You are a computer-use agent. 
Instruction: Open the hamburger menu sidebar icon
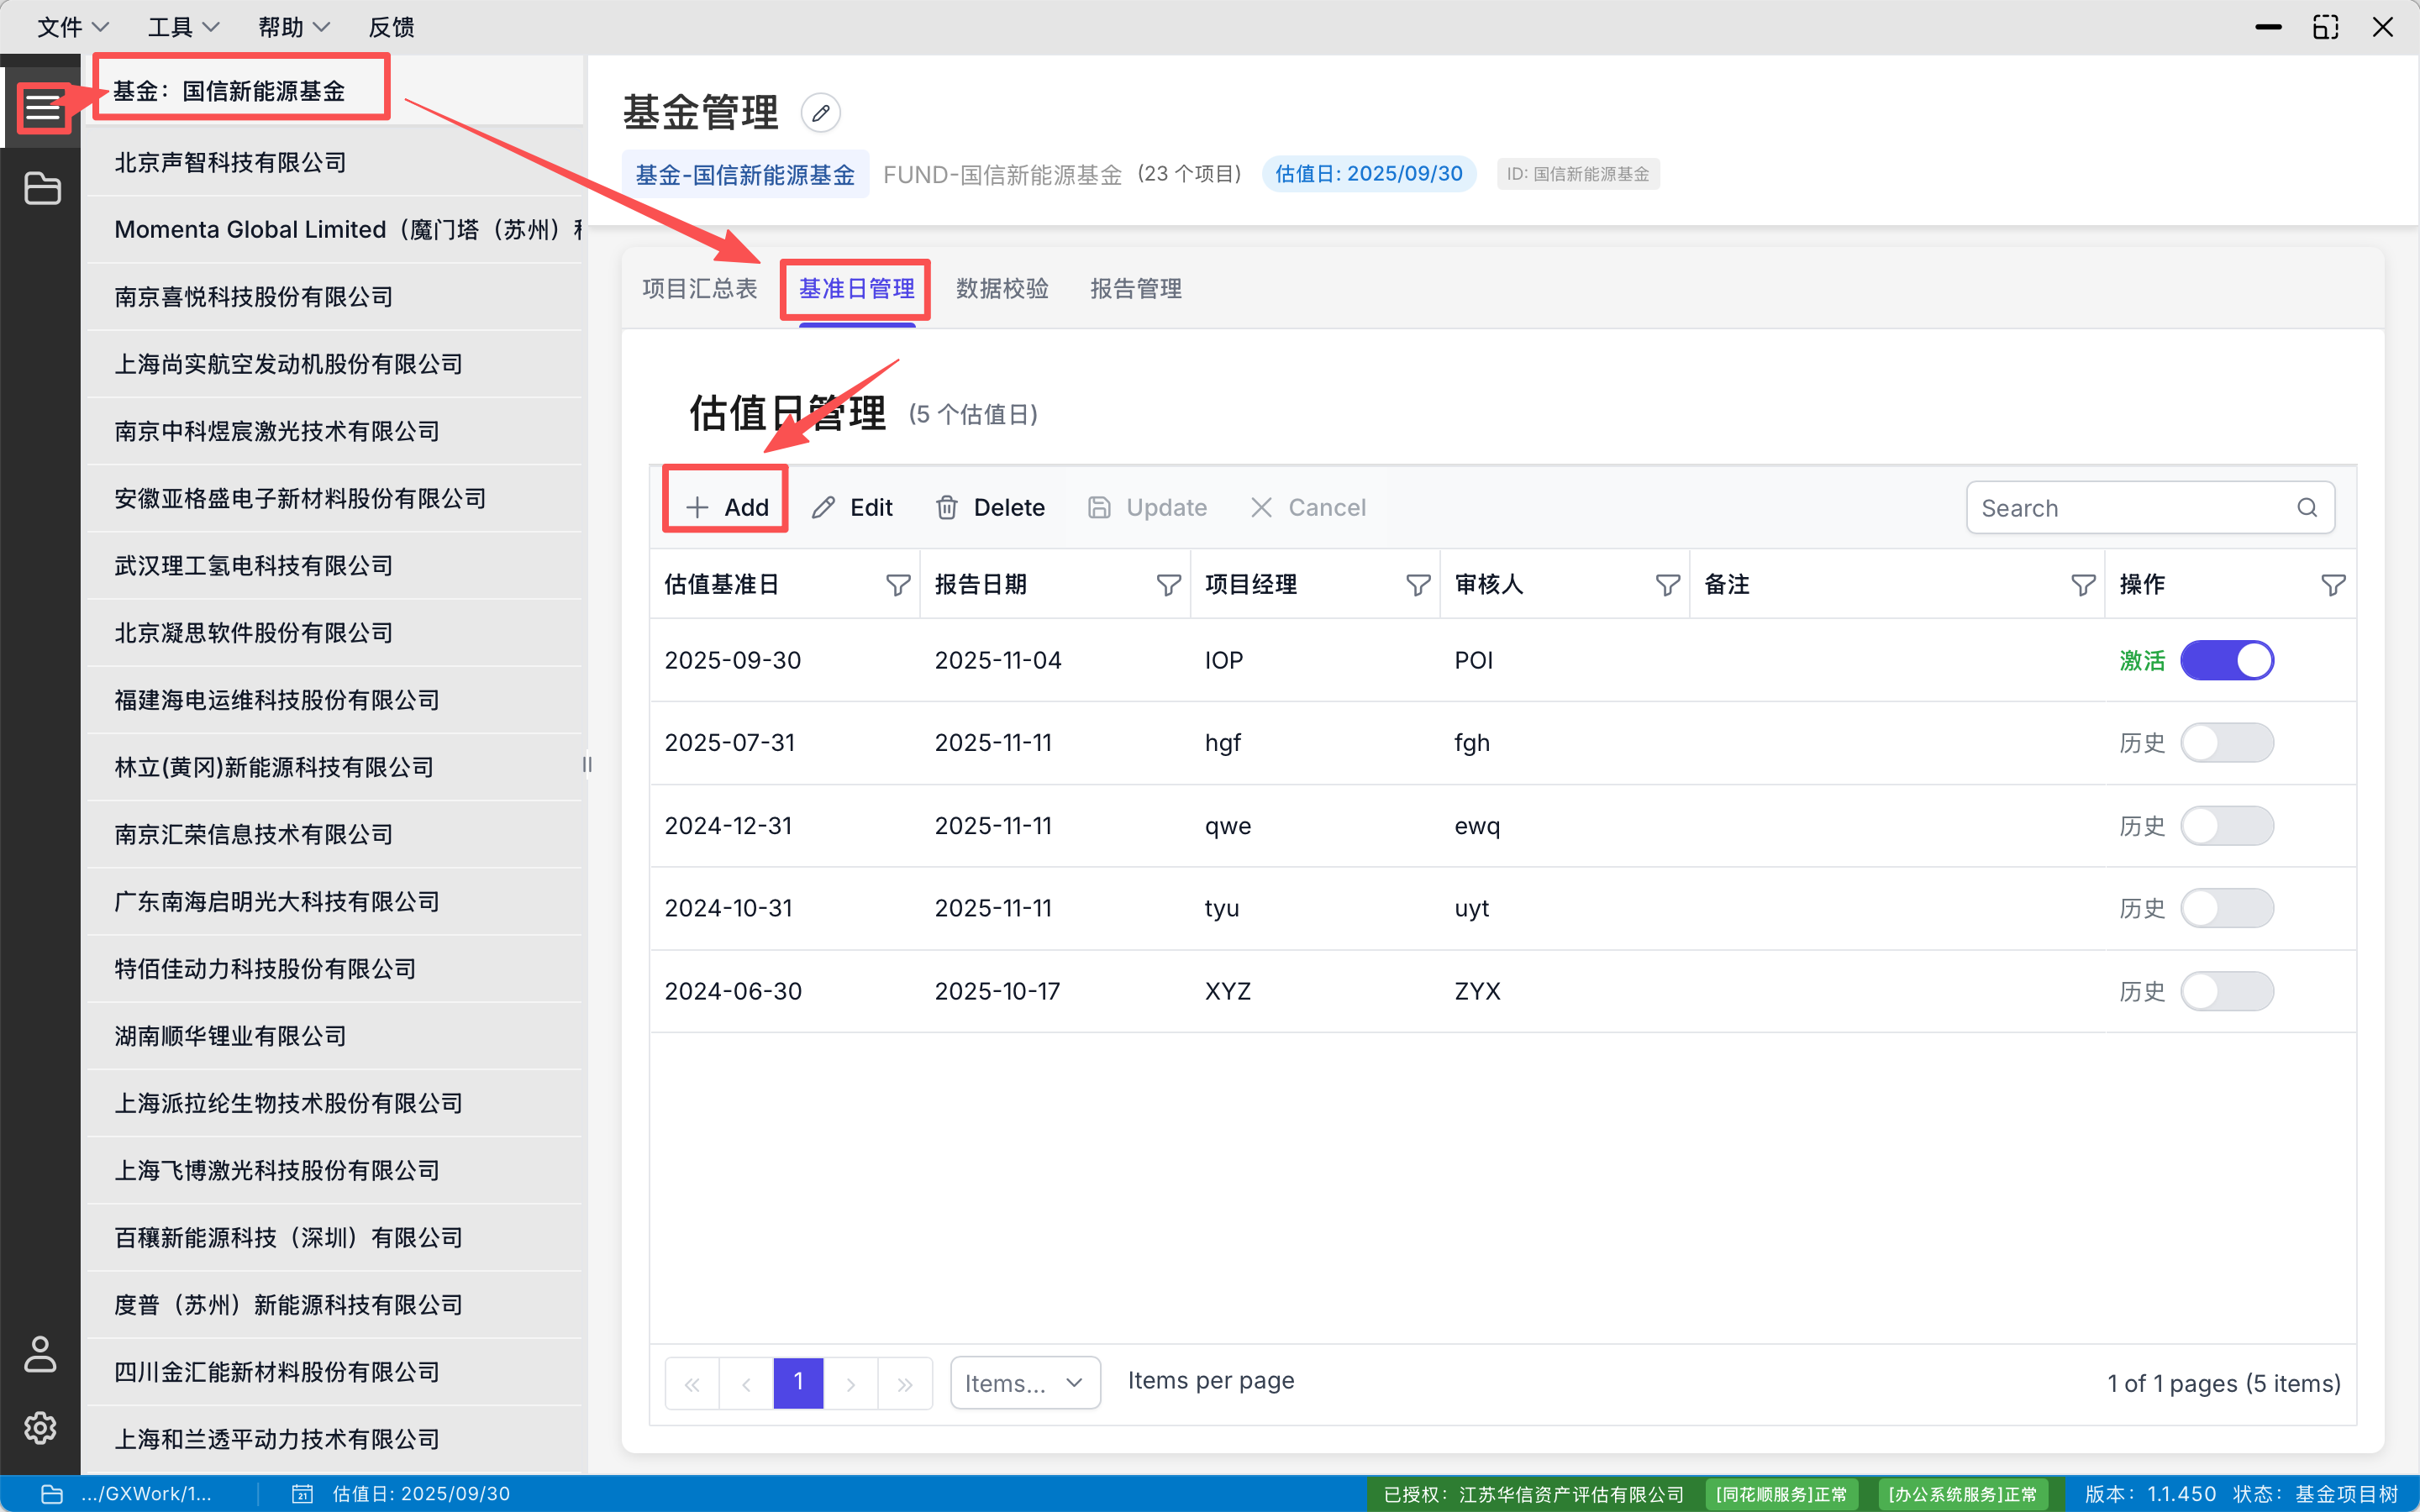coord(42,107)
